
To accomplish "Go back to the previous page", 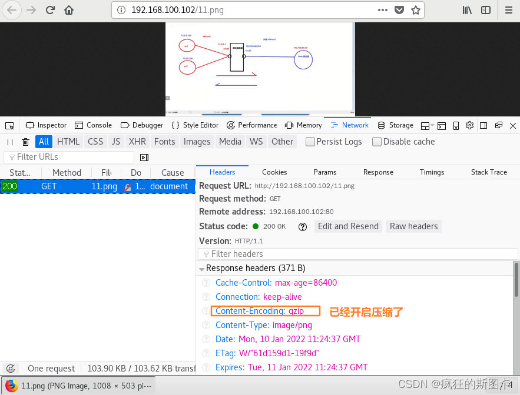I will 12,10.
